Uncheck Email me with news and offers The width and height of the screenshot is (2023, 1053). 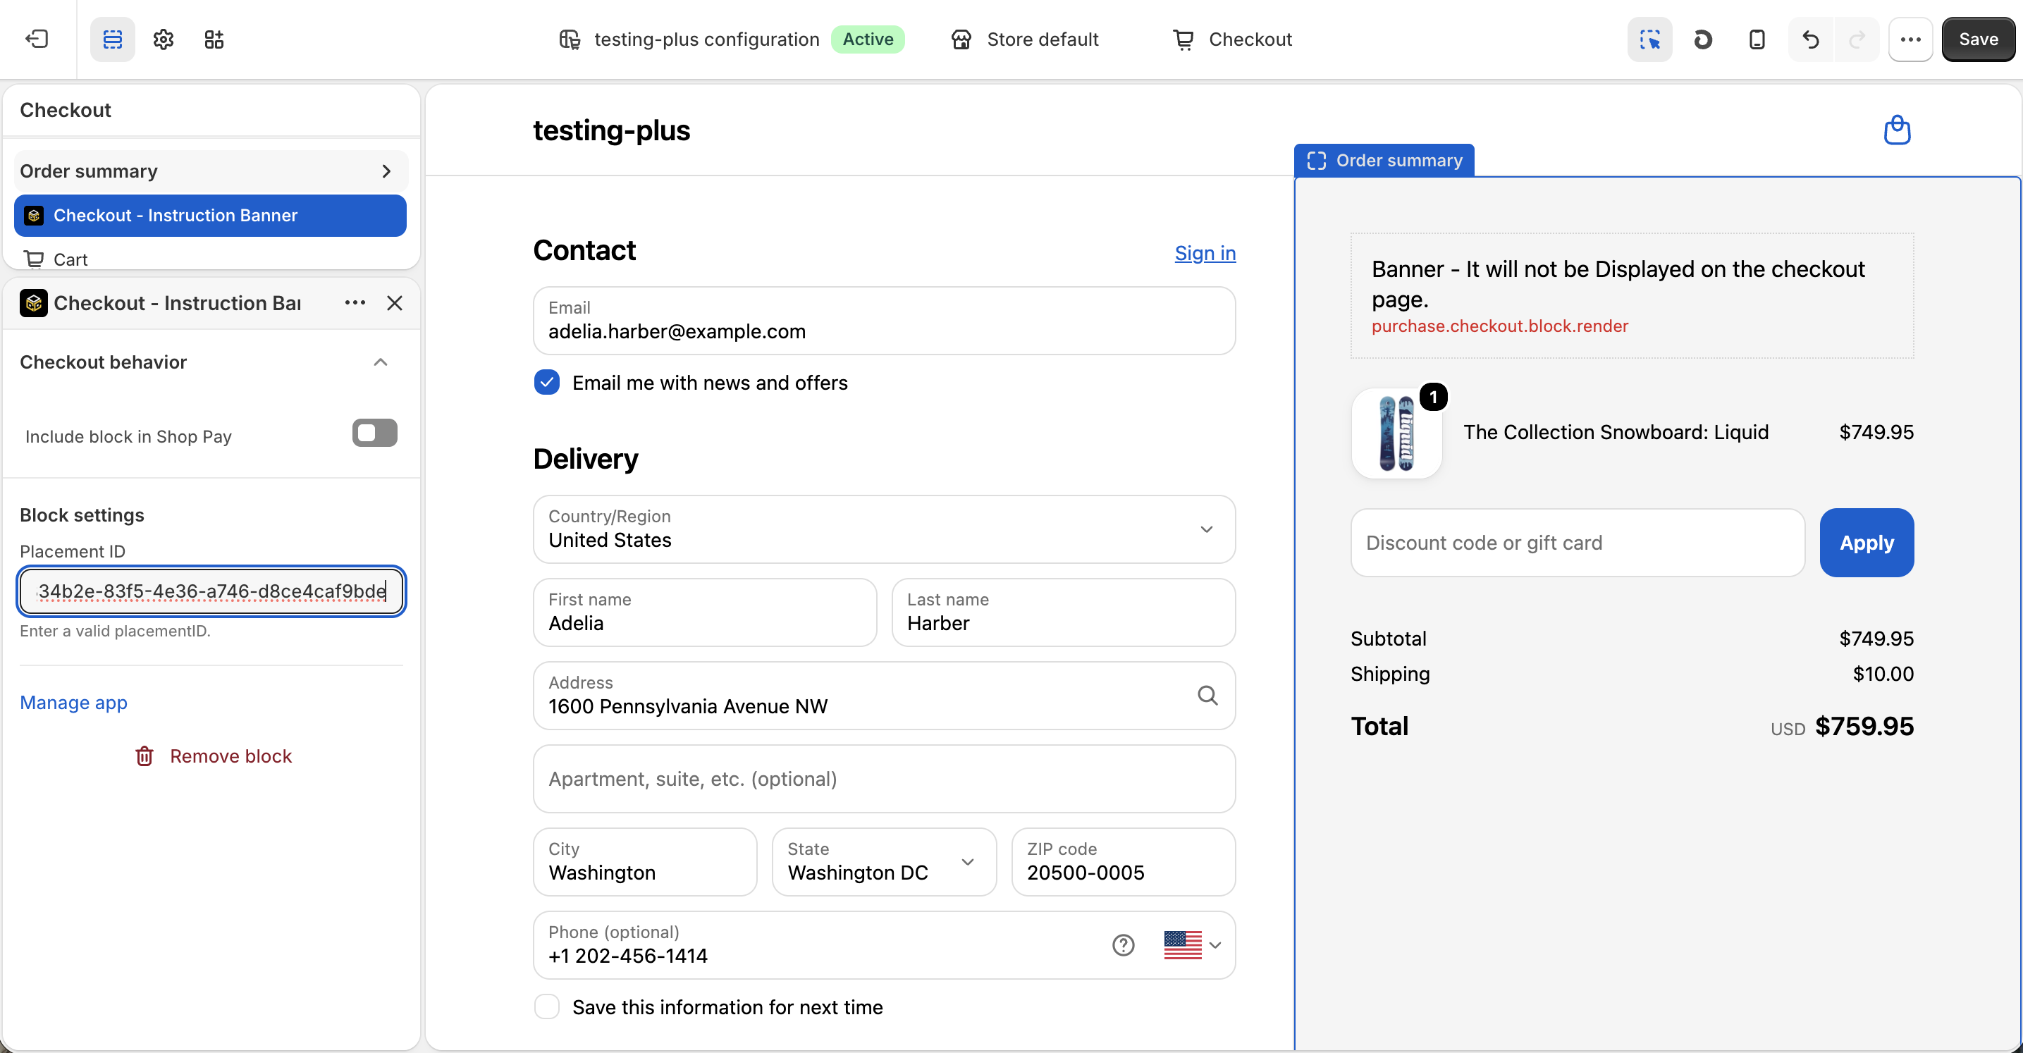(546, 383)
